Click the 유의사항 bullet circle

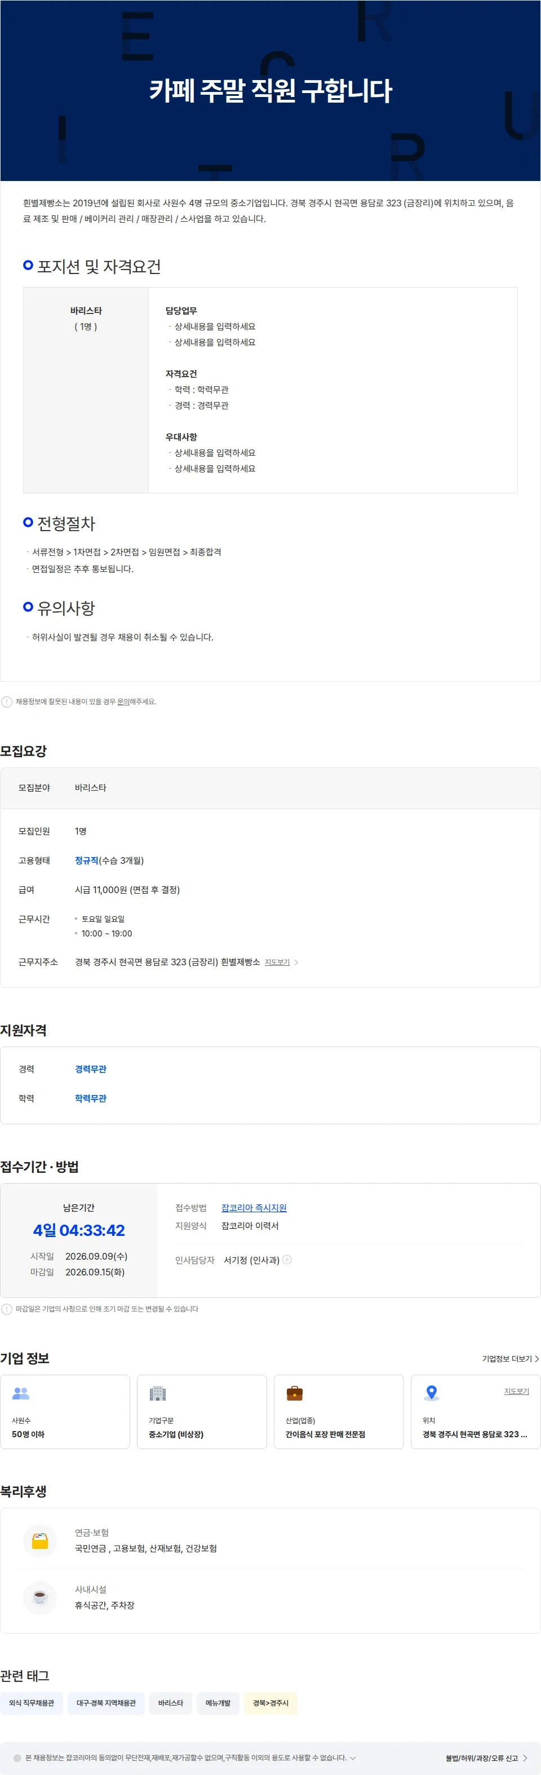pyautogui.click(x=28, y=607)
